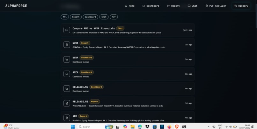Open 'Compare AMD vs NVDA financials' title
The width and height of the screenshot is (257, 129).
coord(94,28)
